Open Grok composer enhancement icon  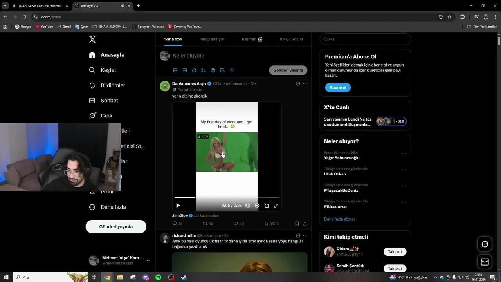(x=194, y=70)
